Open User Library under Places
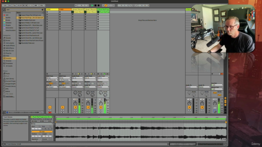 (10, 79)
